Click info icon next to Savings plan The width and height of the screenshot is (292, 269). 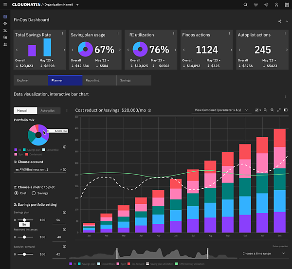tap(64, 212)
